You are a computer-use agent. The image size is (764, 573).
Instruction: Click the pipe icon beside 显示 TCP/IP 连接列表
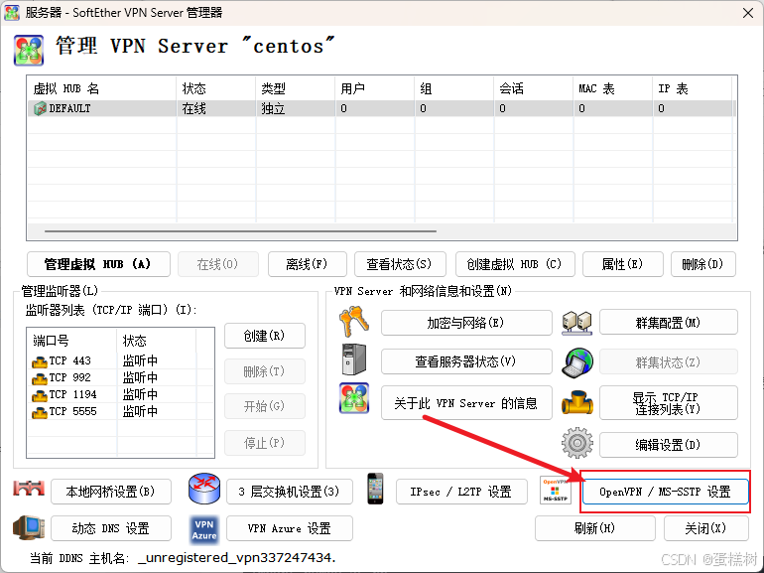(576, 403)
